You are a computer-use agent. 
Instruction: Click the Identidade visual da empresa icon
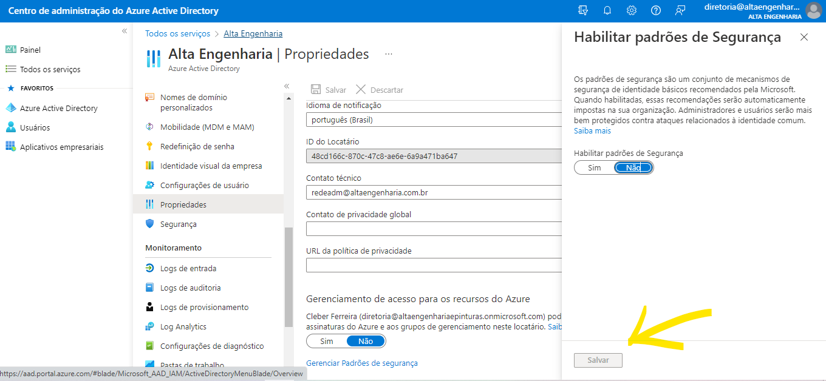[149, 166]
